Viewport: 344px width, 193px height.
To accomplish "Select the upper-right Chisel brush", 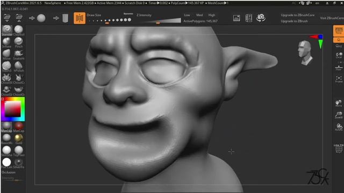I will click(19, 79).
